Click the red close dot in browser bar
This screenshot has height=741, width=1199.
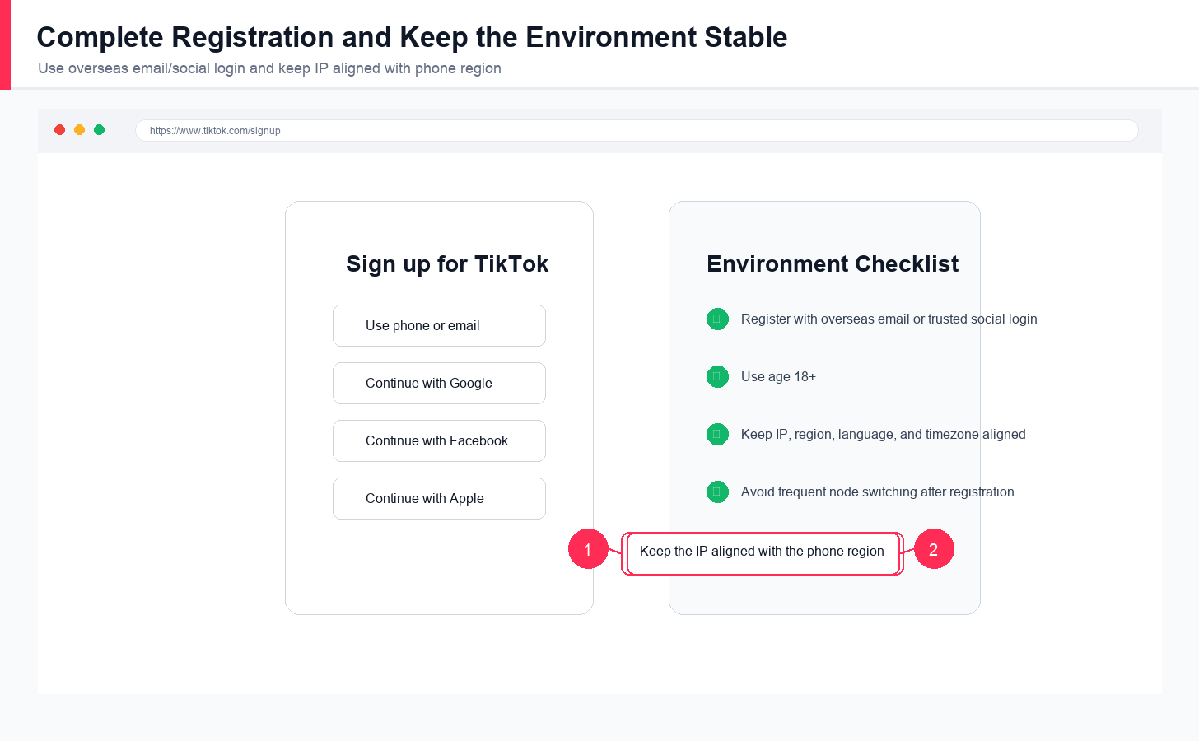59,129
